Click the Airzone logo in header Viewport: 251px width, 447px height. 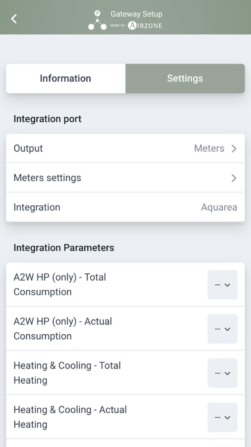pos(145,26)
